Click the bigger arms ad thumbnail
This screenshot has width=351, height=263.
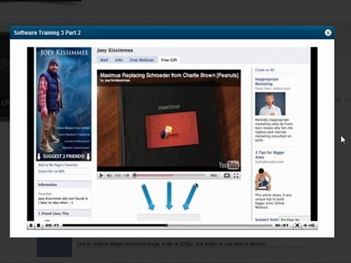(263, 180)
